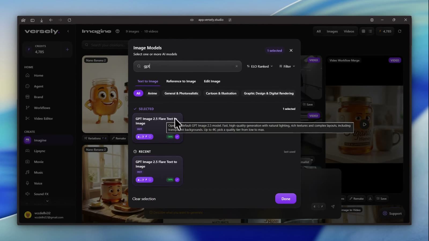This screenshot has width=429, height=241.
Task: Switch to Reference to Image tab
Action: tap(181, 81)
